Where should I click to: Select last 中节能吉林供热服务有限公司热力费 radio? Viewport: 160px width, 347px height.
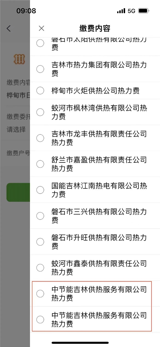[40, 320]
